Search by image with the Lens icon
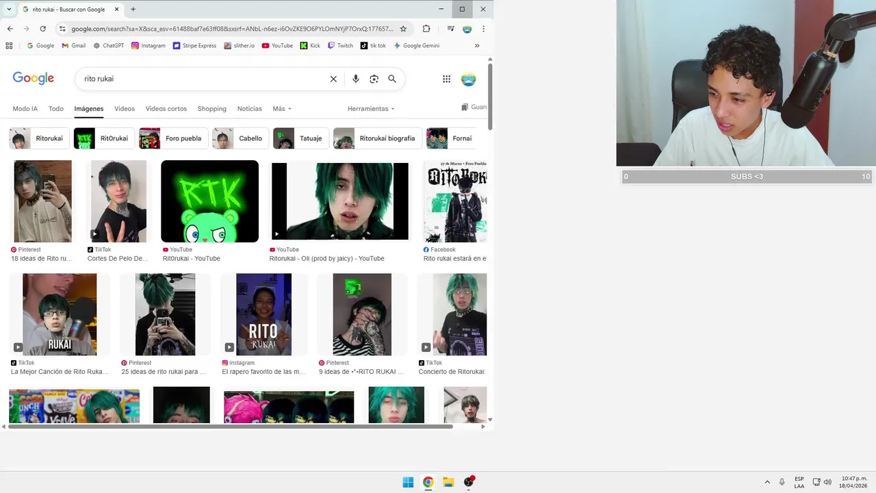Image resolution: width=876 pixels, height=493 pixels. coord(374,79)
